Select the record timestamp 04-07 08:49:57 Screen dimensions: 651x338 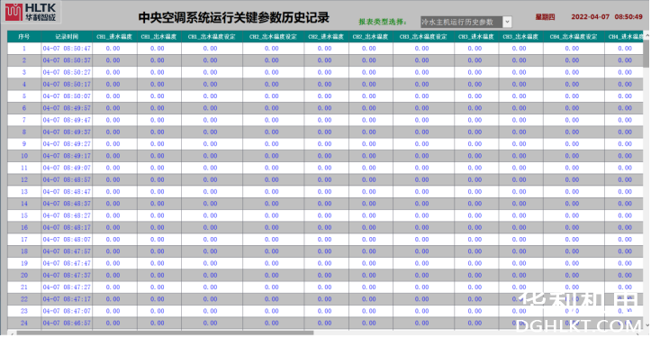[67, 108]
